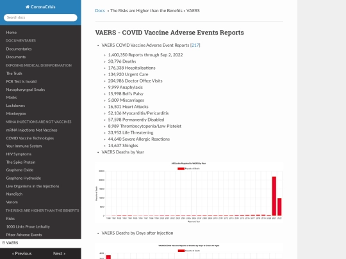
Task: Click the tall 2021 deaths bar
Action: (x=274, y=196)
